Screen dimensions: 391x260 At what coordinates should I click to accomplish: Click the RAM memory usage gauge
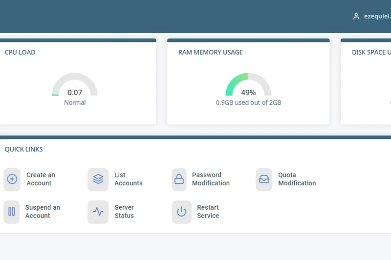[x=248, y=84]
